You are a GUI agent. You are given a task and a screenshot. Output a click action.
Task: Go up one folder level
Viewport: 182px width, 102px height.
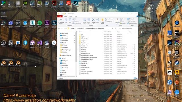coord(66,28)
